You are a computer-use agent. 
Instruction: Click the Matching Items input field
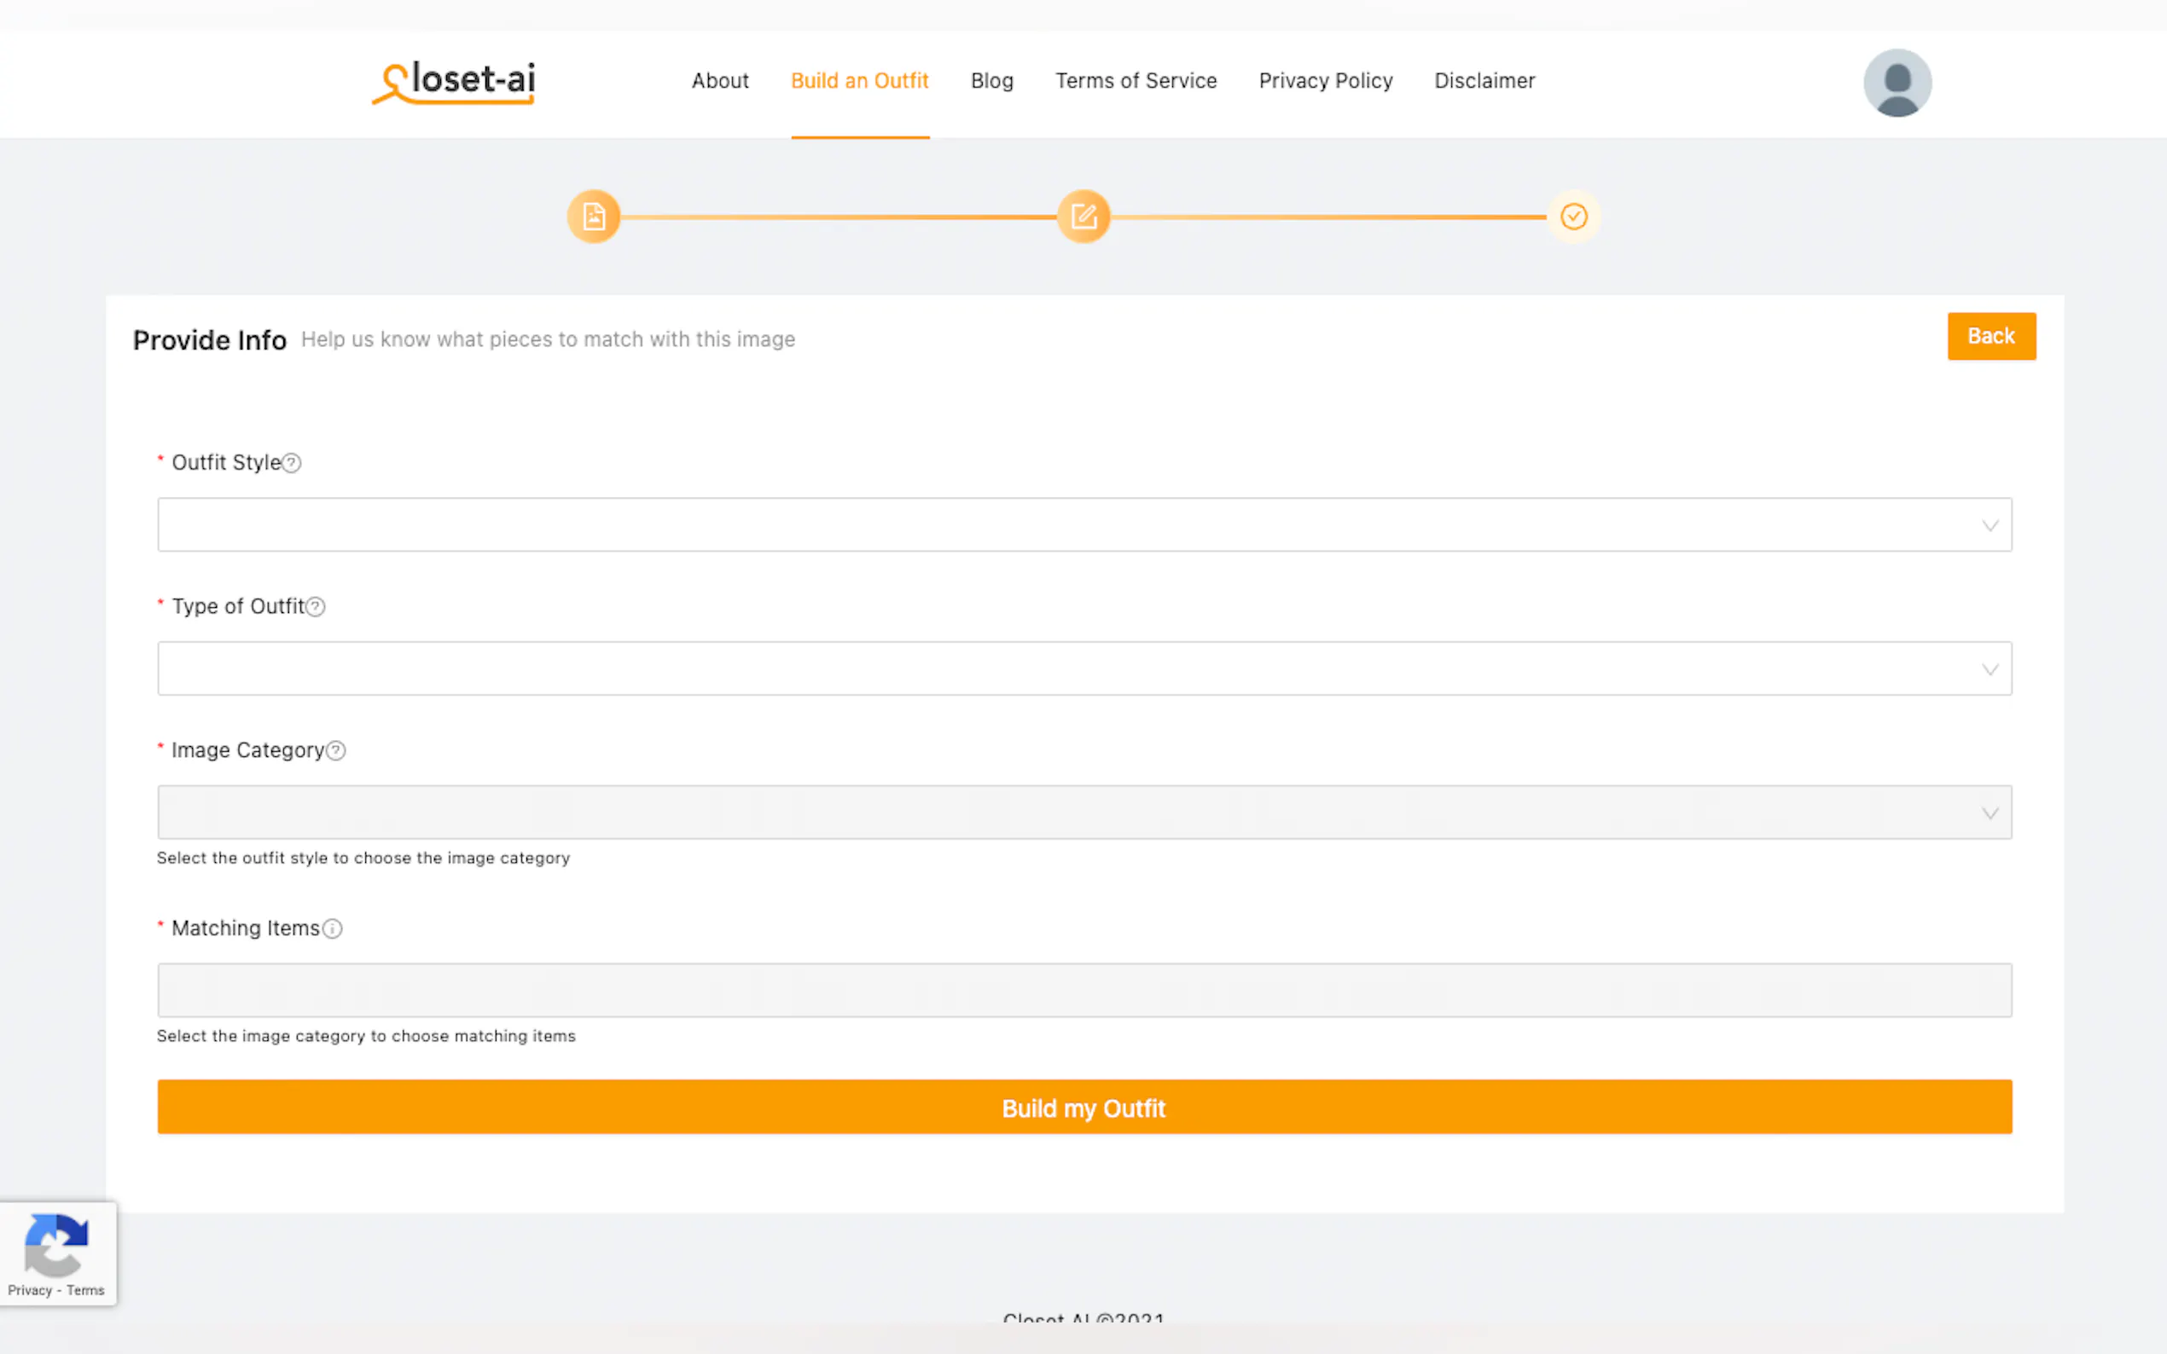click(x=1084, y=990)
